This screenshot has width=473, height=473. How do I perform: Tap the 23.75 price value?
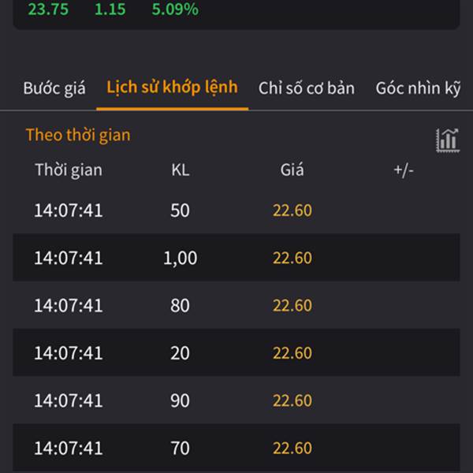[48, 9]
